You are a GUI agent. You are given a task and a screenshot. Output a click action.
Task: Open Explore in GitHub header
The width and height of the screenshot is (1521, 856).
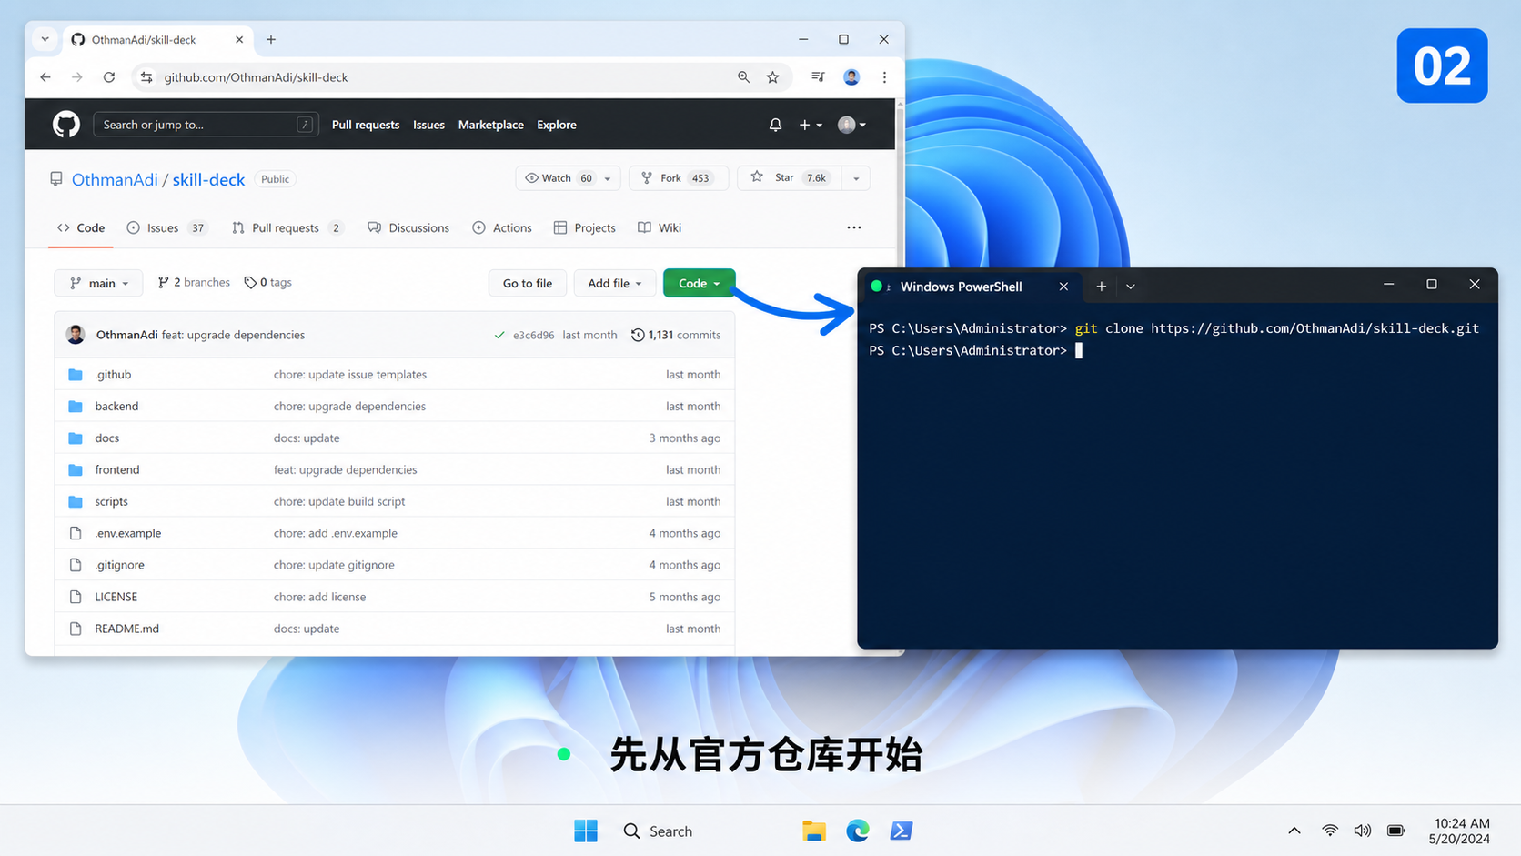coord(557,125)
